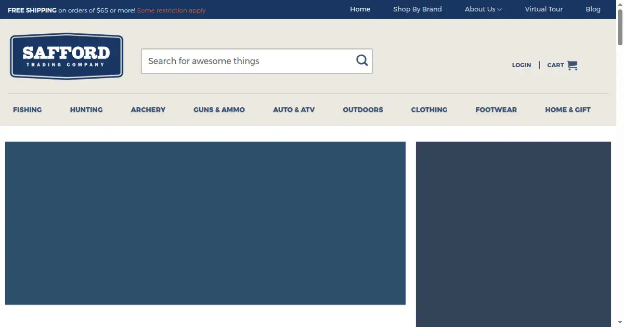
Task: Browse the Clothing category
Action: (429, 110)
